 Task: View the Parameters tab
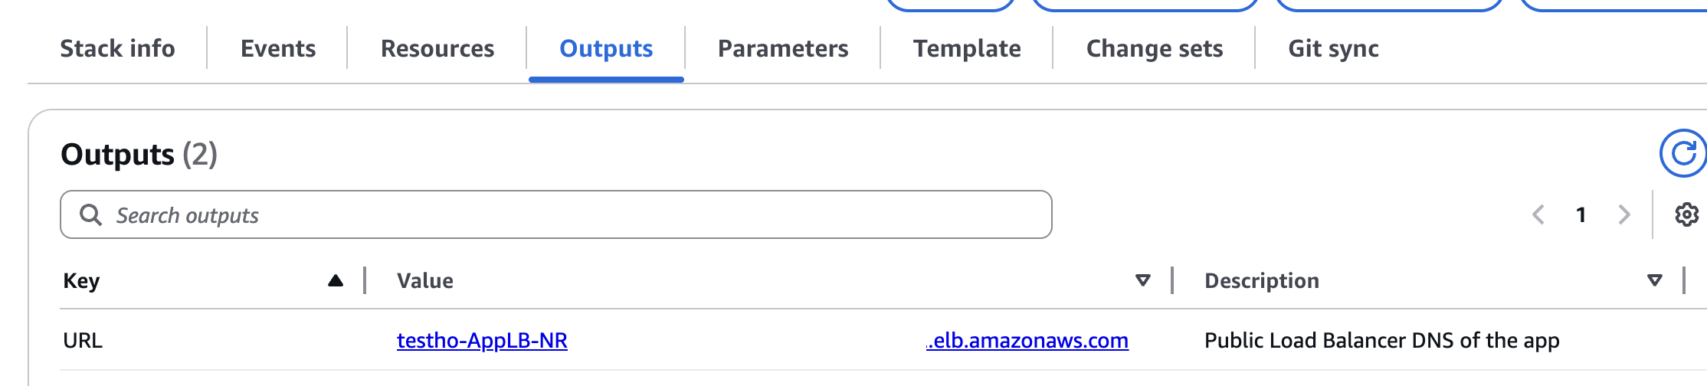[x=783, y=48]
